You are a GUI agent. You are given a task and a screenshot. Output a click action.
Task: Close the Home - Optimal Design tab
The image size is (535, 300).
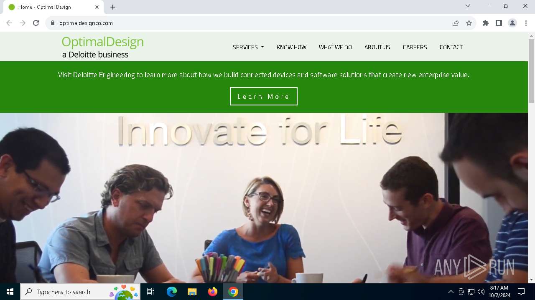point(97,7)
